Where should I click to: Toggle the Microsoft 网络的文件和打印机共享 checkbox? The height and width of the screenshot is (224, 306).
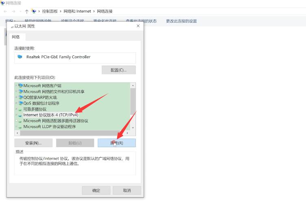[x=16, y=91]
